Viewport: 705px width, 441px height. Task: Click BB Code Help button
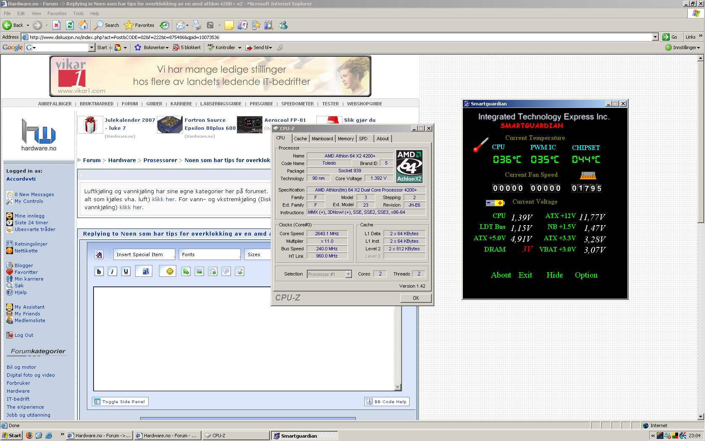pyautogui.click(x=387, y=402)
